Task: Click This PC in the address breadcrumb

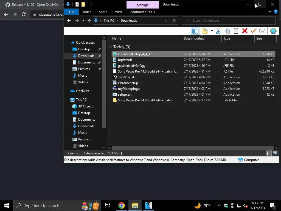Action: click(x=109, y=20)
